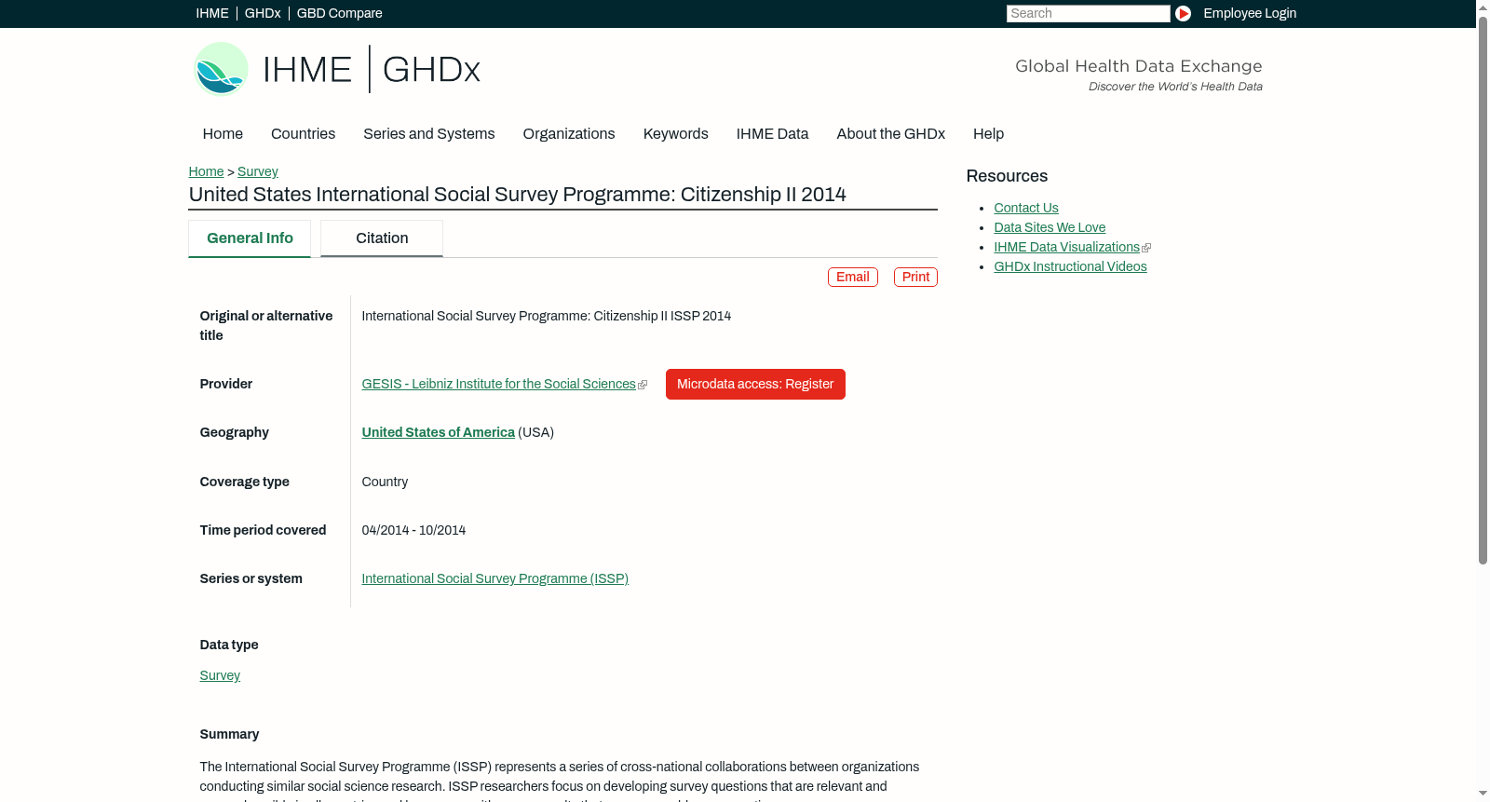Viewport: 1490px width, 802px height.
Task: Open Keywords menu item
Action: pyautogui.click(x=676, y=134)
